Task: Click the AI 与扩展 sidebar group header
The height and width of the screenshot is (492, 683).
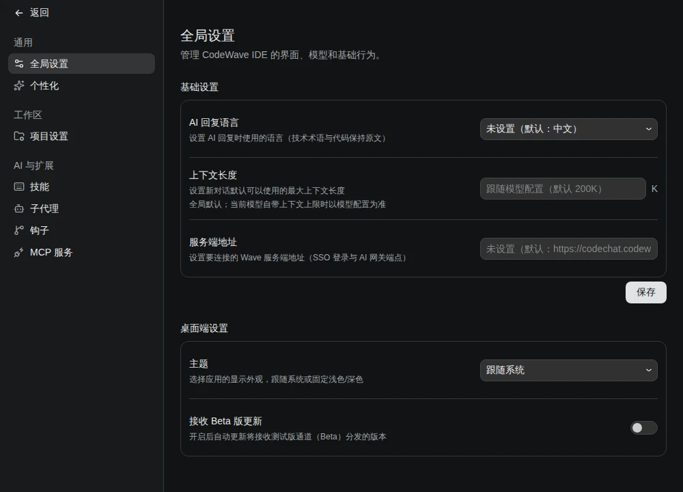Action: 33,165
